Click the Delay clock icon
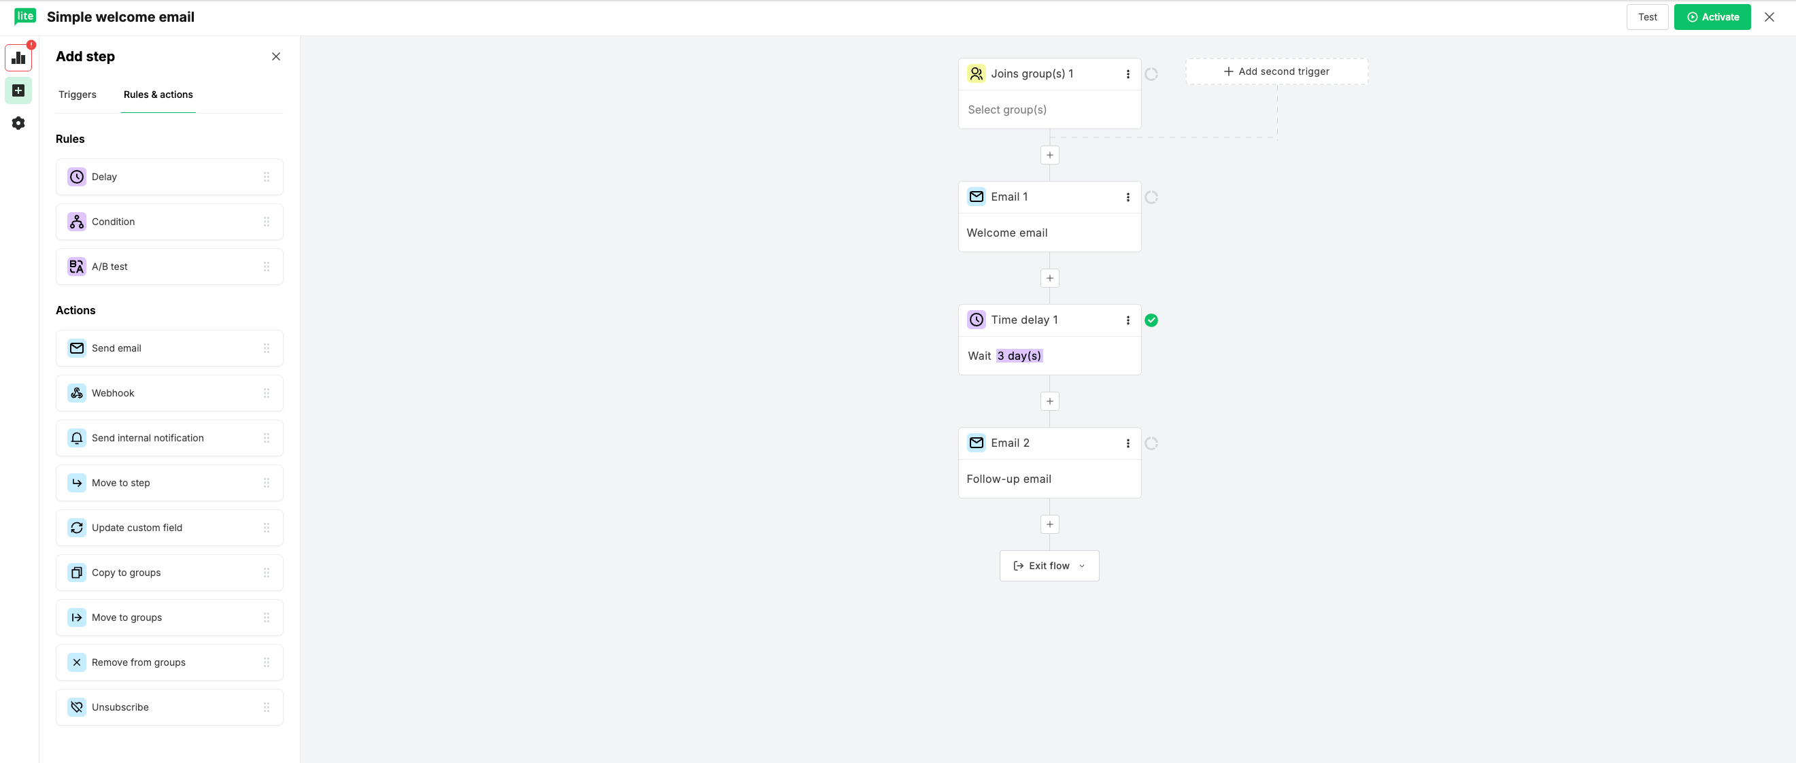This screenshot has height=763, width=1796. (77, 177)
